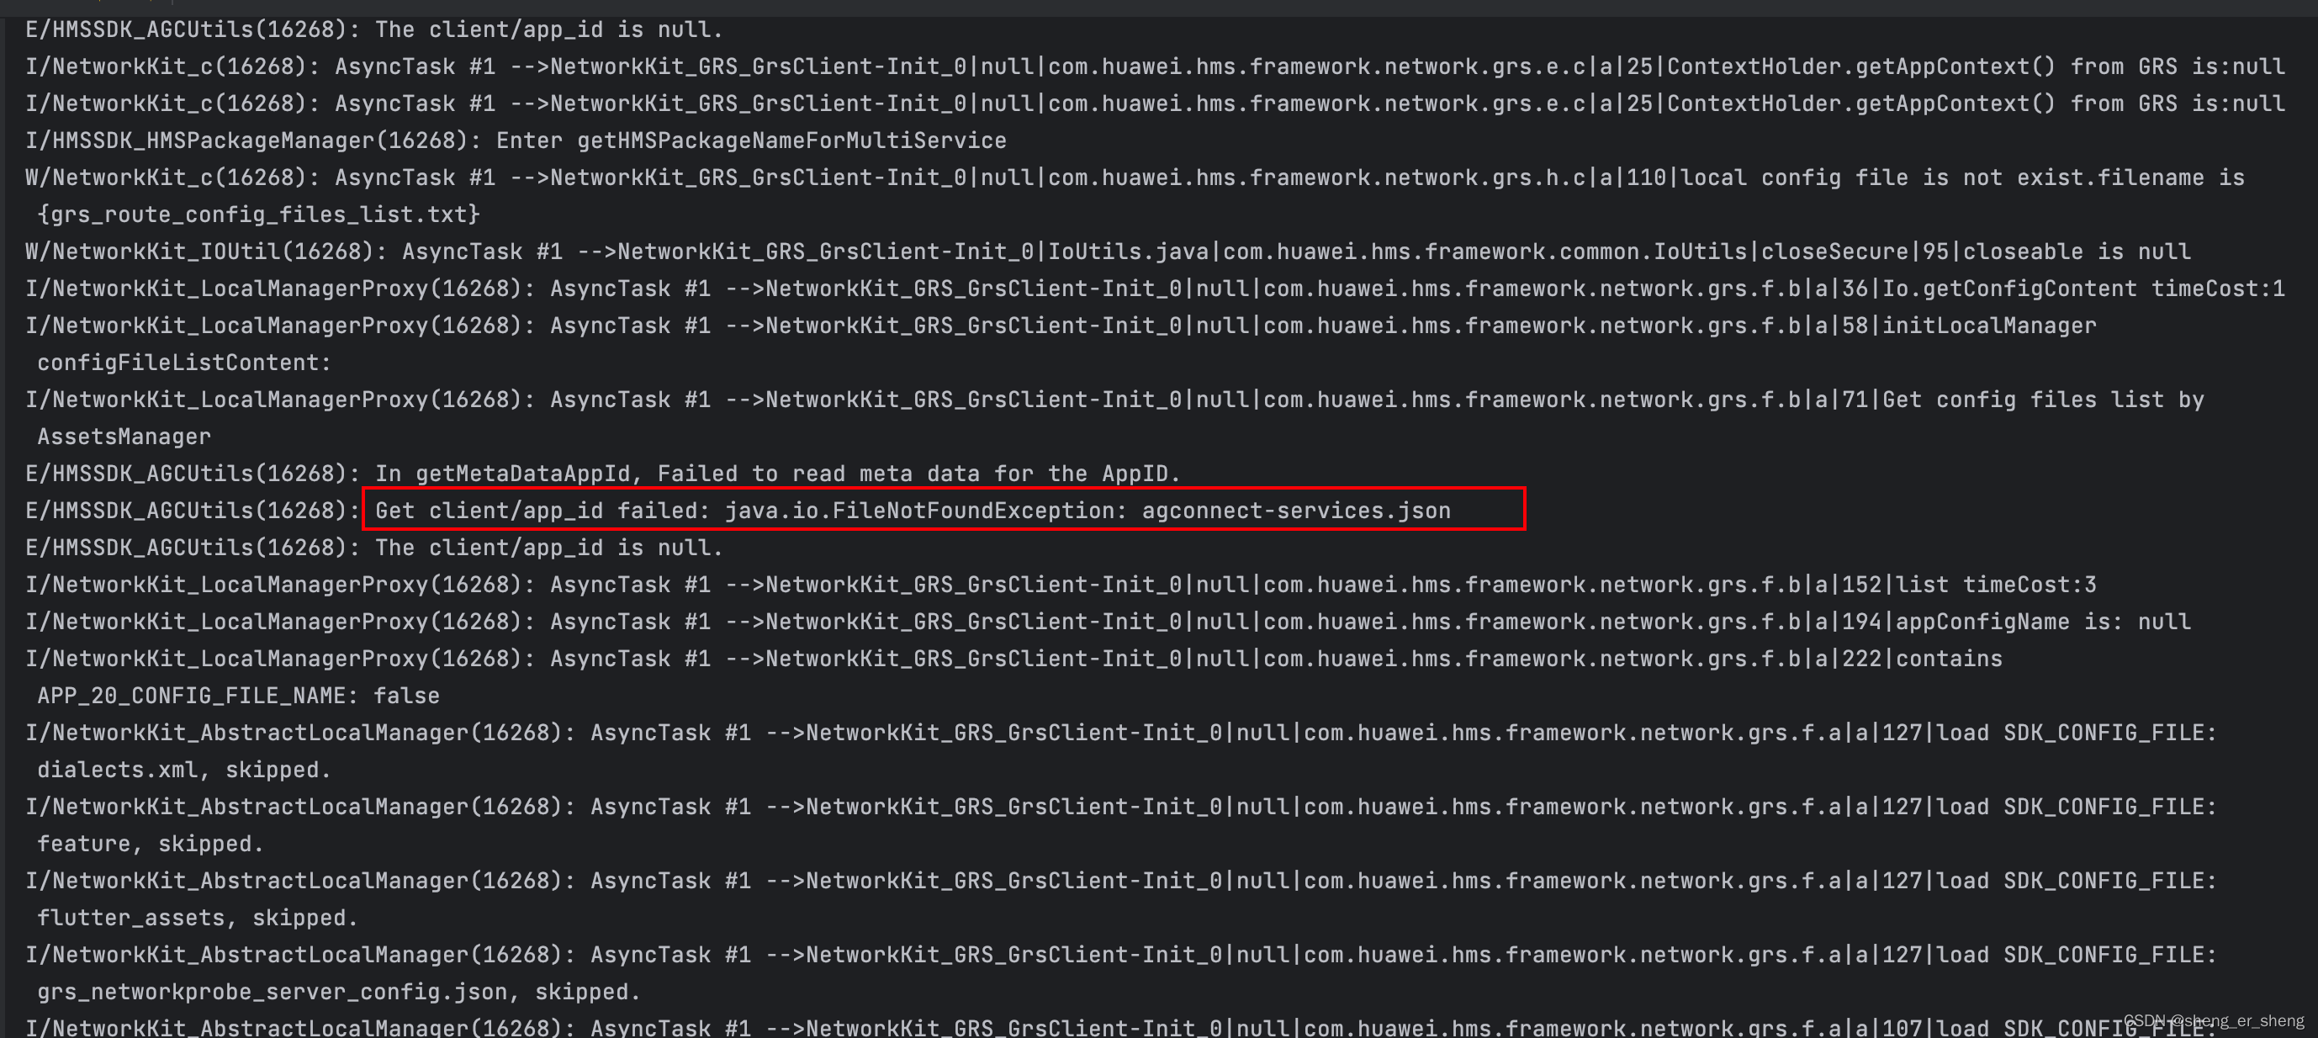Click the 'dialects.xml, skipped.' line
The height and width of the screenshot is (1038, 2318).
pyautogui.click(x=184, y=770)
